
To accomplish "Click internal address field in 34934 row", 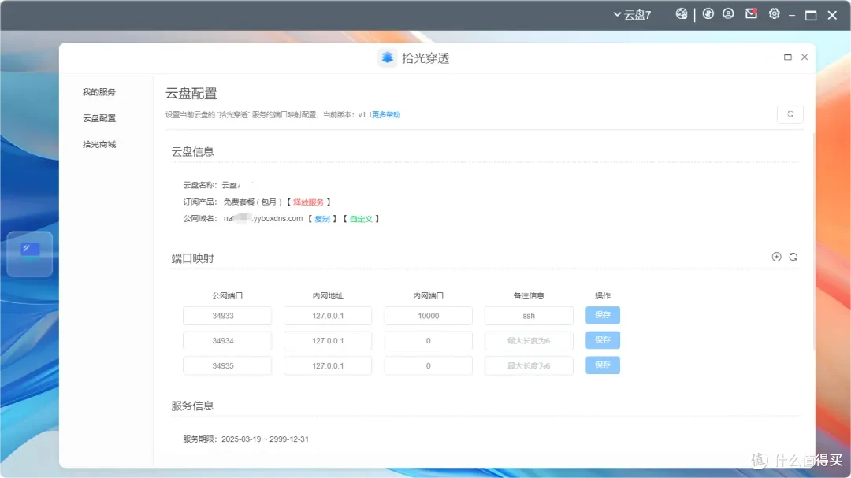I will [328, 341].
